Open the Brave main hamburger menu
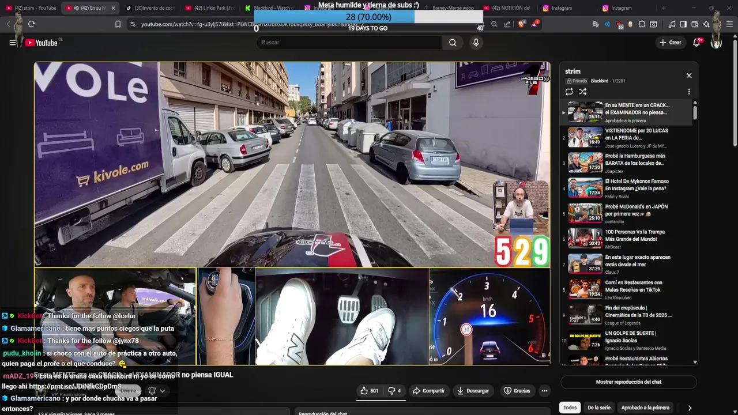This screenshot has width=738, height=415. click(729, 24)
